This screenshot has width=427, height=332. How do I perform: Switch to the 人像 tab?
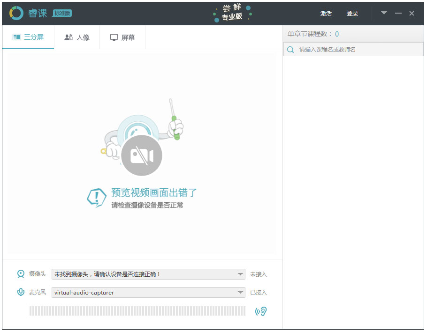click(x=77, y=37)
